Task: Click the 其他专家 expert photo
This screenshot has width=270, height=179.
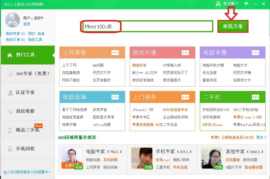Action: 212,158
